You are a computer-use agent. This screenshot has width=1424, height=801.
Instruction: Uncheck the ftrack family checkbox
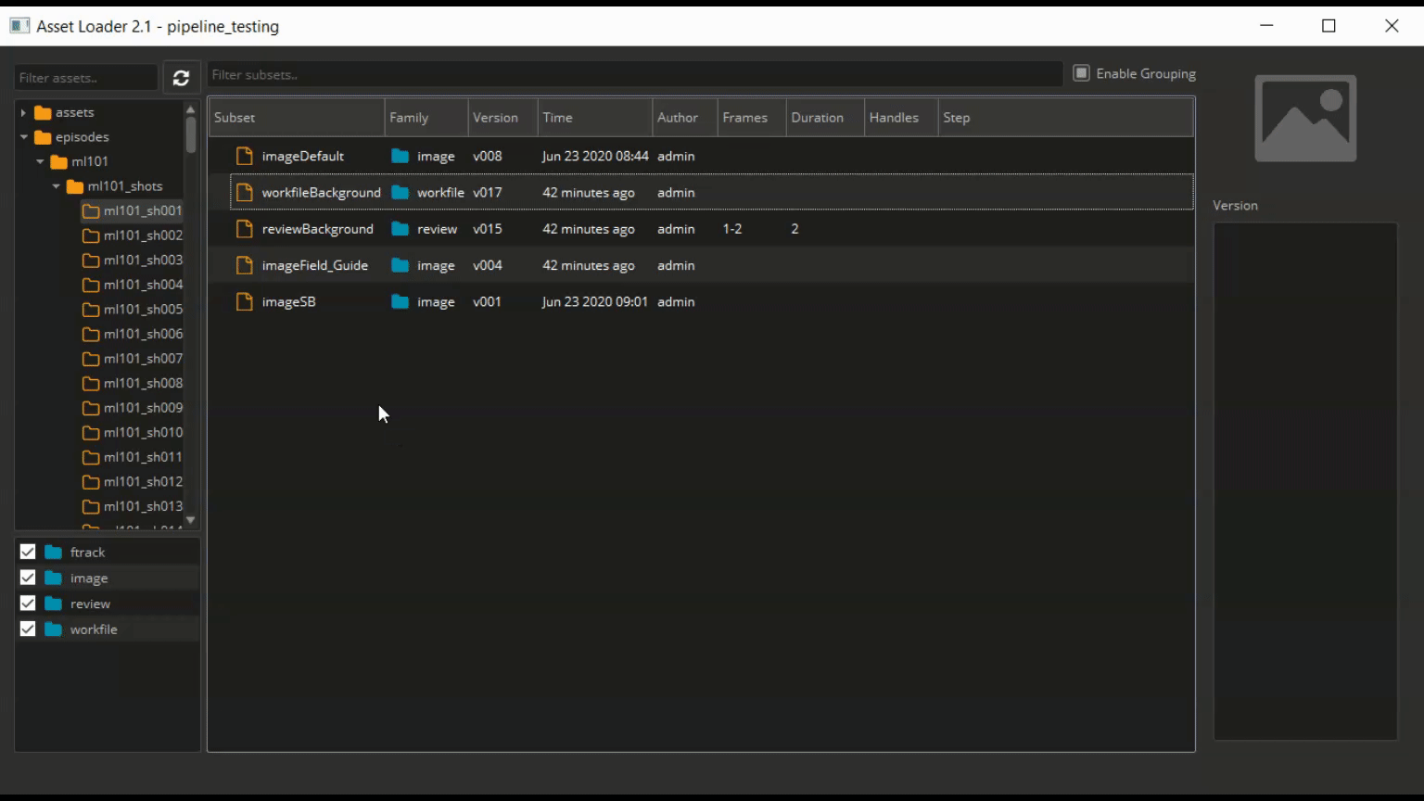pos(28,552)
